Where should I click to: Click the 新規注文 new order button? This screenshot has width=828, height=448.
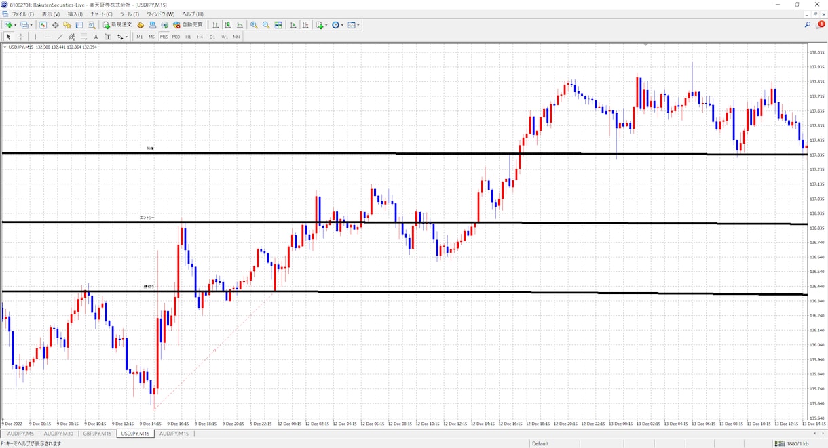tap(117, 25)
